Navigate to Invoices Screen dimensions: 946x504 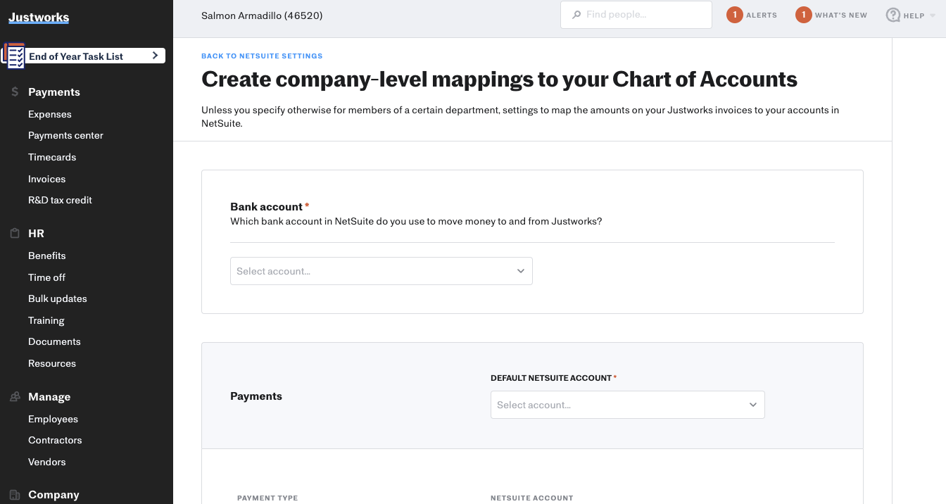[x=46, y=179]
